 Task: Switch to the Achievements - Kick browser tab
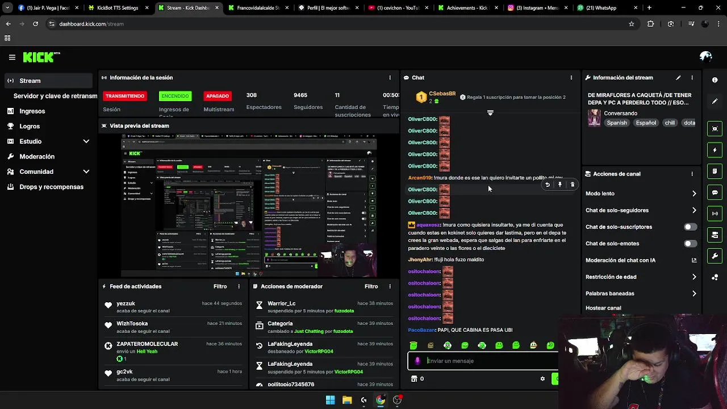(467, 8)
